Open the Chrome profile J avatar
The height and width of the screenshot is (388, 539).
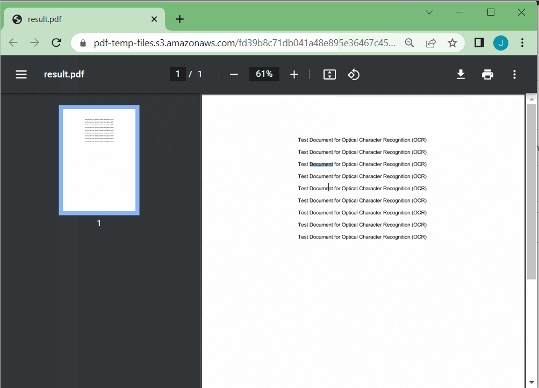click(501, 42)
